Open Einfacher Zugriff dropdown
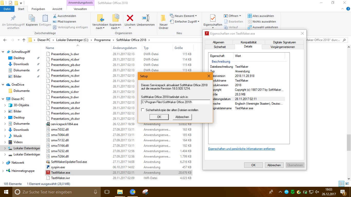Screen dimensions: 351x197 [184, 22]
